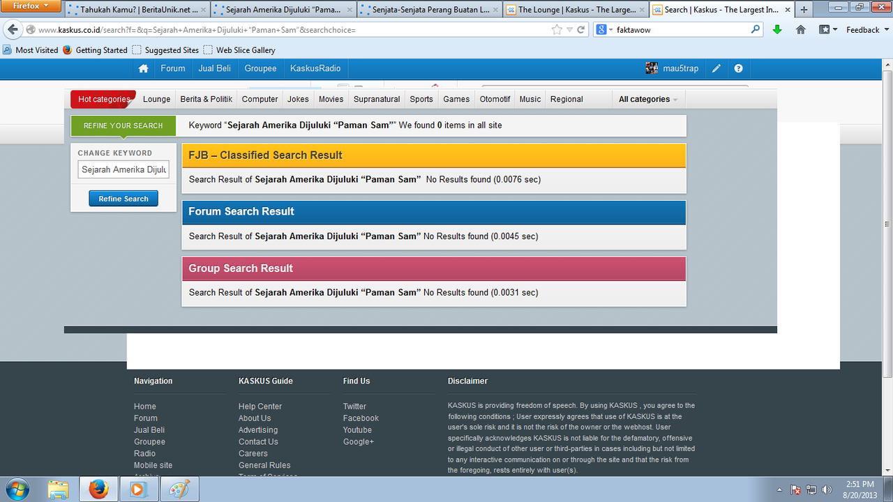Click the Change Keyword input field
Image resolution: width=893 pixels, height=502 pixels.
123,169
